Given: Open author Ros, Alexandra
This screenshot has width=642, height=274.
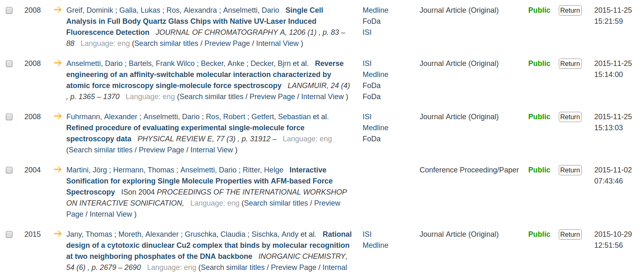Looking at the screenshot, I should tap(191, 10).
